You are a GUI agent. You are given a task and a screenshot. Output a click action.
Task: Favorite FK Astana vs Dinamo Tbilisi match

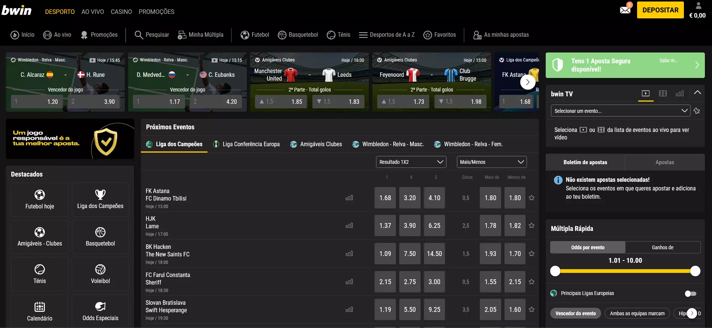point(531,198)
